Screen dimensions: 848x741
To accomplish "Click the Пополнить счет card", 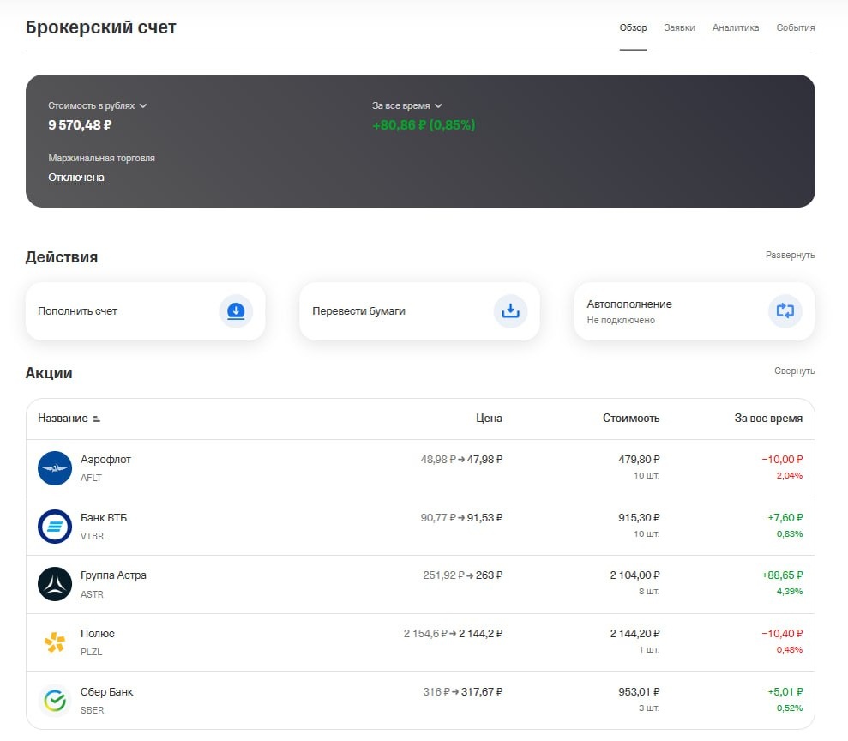I will tap(146, 311).
